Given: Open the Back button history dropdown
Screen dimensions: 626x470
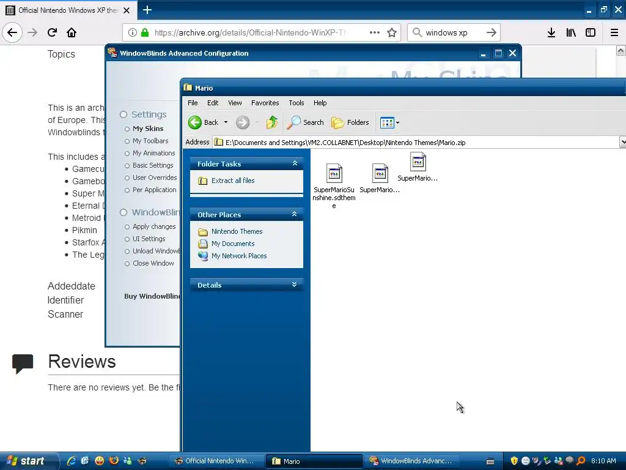Looking at the screenshot, I should [x=226, y=122].
